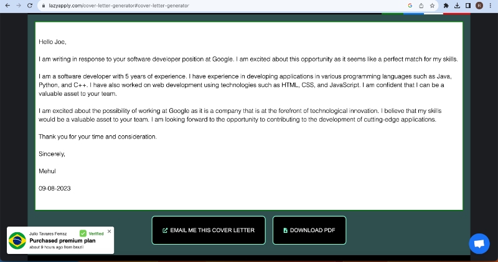498x262 pixels.
Task: Click the browser forward arrow
Action: click(17, 5)
